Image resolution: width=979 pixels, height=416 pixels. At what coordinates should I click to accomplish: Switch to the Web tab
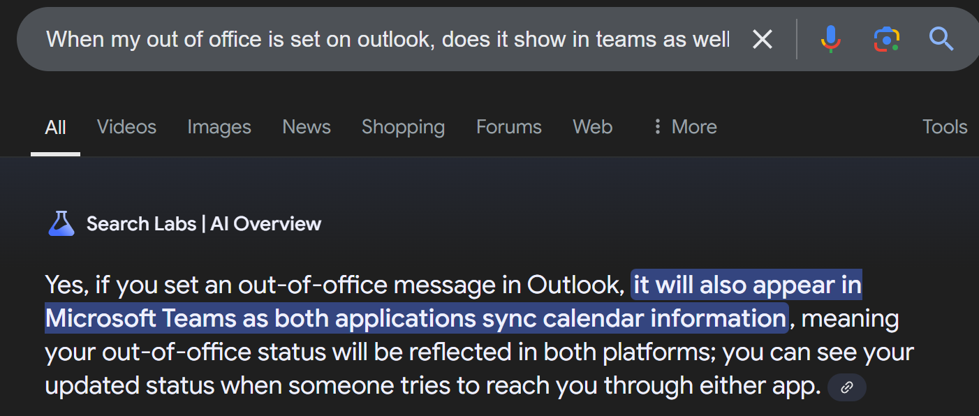click(x=592, y=126)
